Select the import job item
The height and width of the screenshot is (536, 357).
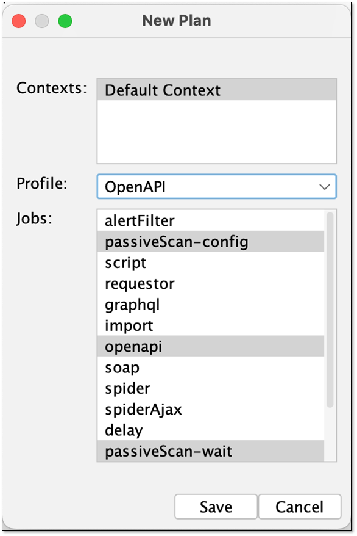click(211, 325)
